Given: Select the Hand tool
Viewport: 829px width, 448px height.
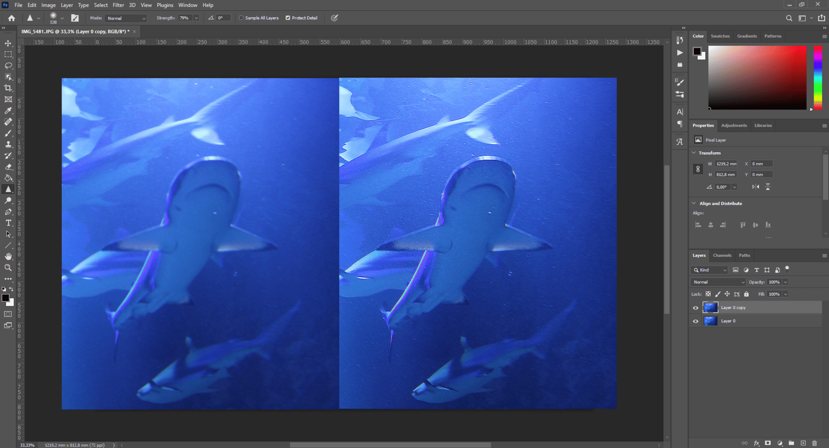Looking at the screenshot, I should 8,256.
